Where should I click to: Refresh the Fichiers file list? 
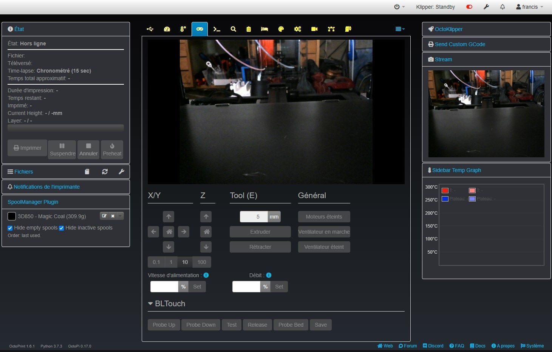click(x=105, y=172)
